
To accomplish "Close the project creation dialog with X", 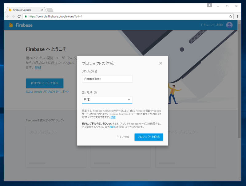I will (x=161, y=63).
